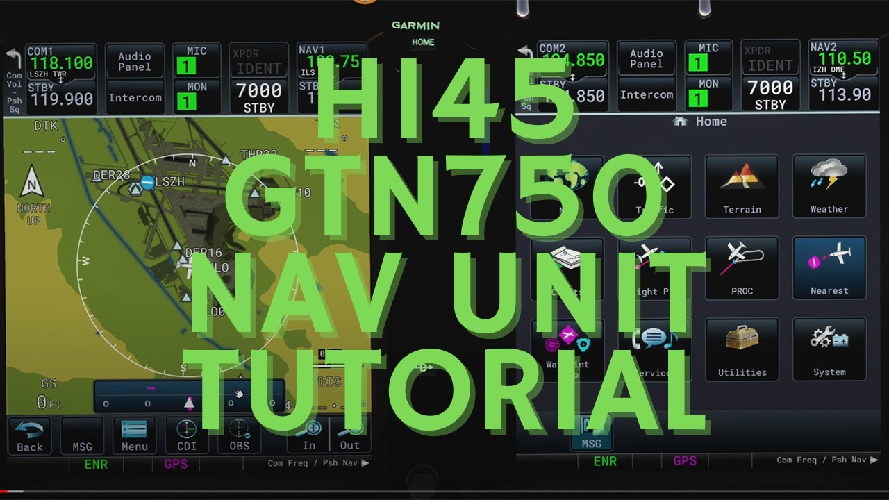
Task: Select NAV2 standby frequency 113.90
Action: pyautogui.click(x=844, y=94)
